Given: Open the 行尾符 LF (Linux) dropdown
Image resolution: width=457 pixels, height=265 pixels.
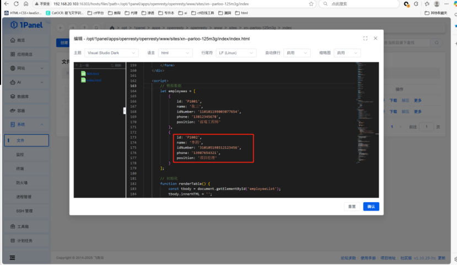Looking at the screenshot, I should coord(236,53).
